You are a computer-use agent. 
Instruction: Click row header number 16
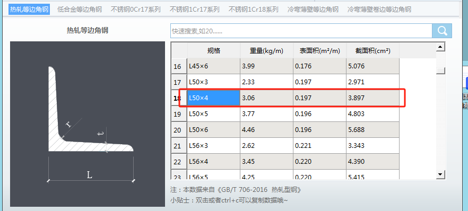pos(179,66)
